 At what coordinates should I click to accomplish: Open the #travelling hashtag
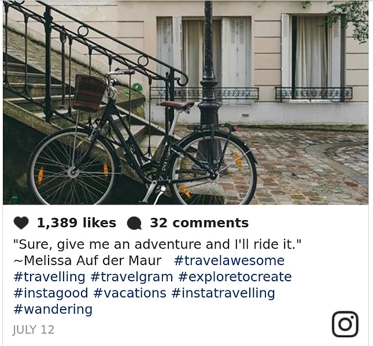(50, 277)
